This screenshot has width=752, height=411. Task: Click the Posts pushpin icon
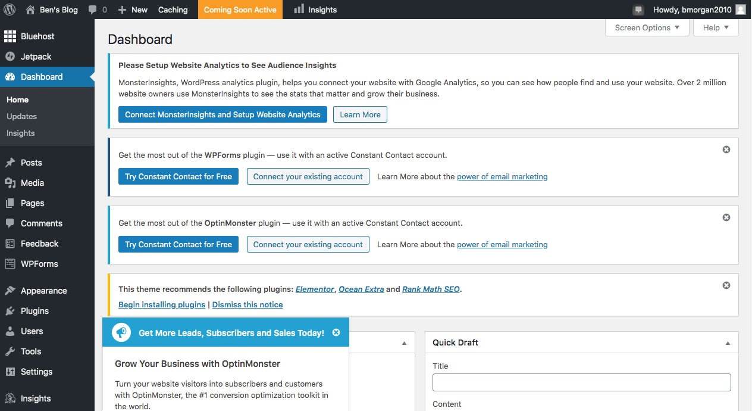pyautogui.click(x=10, y=163)
